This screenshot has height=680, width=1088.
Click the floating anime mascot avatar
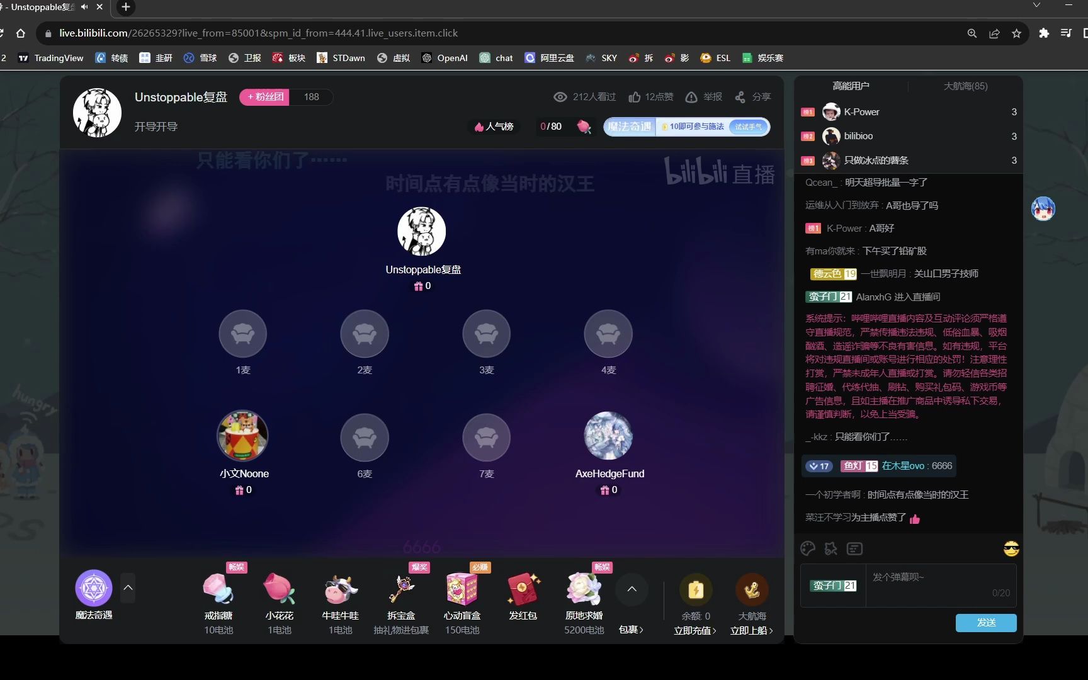pyautogui.click(x=1043, y=208)
